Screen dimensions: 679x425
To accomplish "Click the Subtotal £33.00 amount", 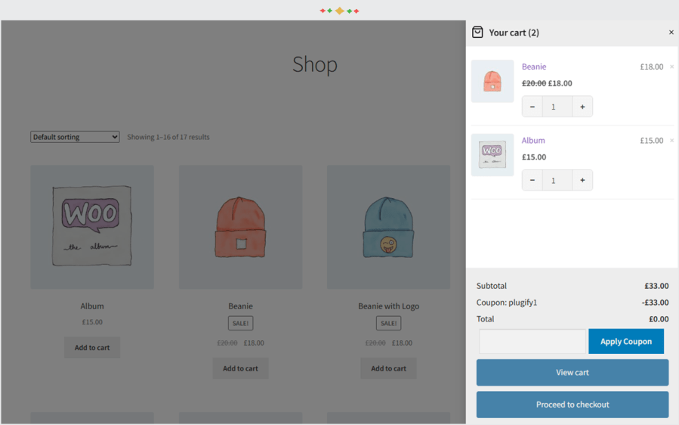I will click(x=656, y=286).
